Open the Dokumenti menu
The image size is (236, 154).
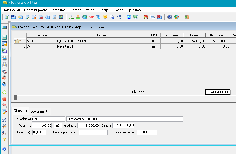coord(11,10)
